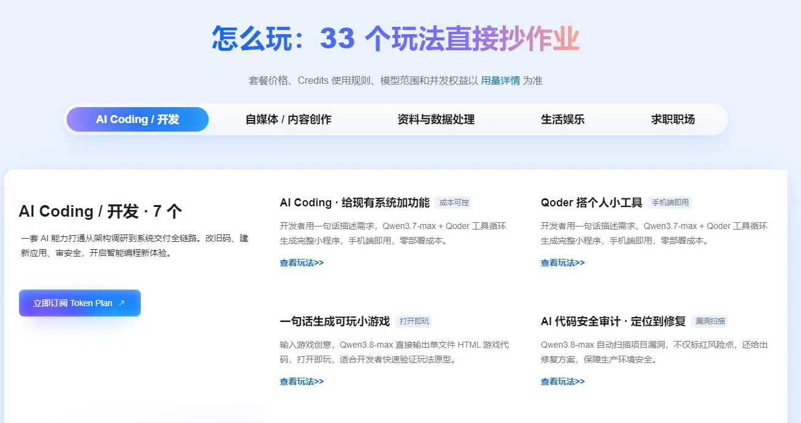
Task: Open 查看玩法>> under AI Coding · 给现有系统加功能
Action: tap(302, 263)
